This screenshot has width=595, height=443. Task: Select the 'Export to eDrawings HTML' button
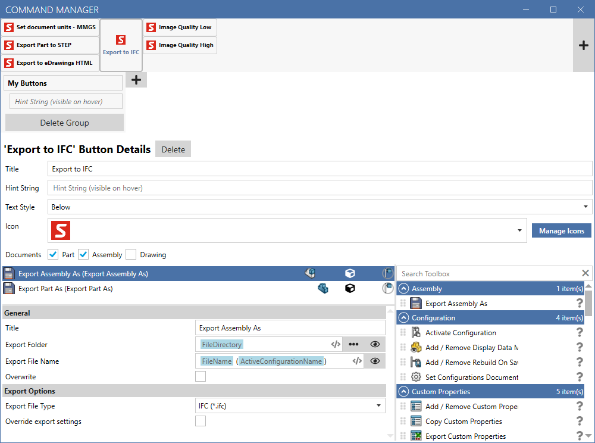pos(50,63)
